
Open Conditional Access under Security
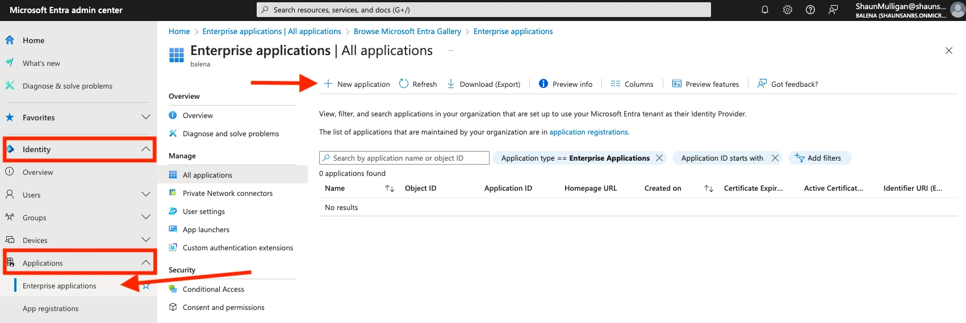(x=213, y=289)
